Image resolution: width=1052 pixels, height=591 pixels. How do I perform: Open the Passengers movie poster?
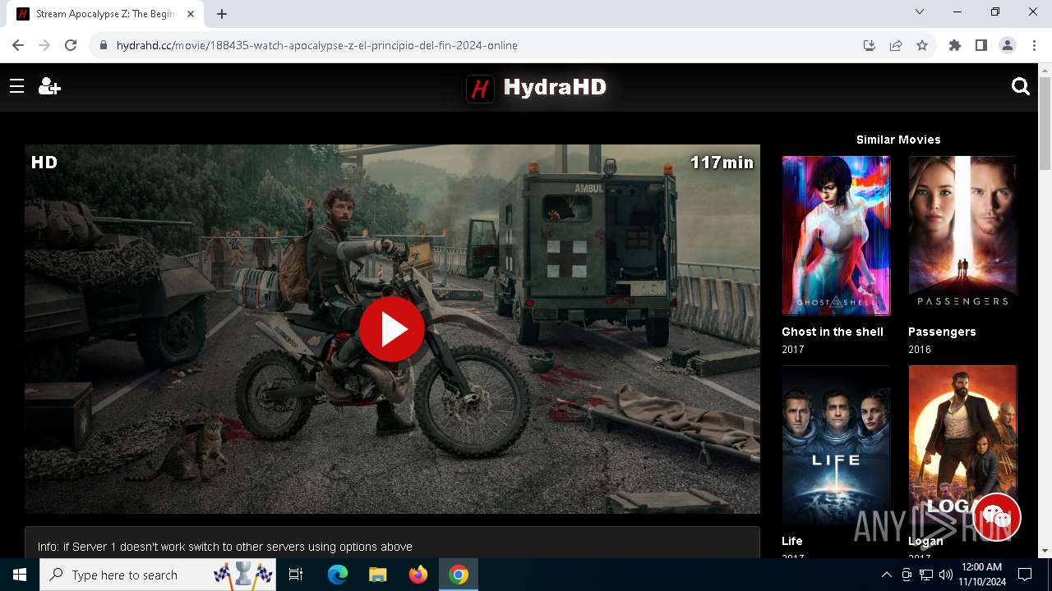point(962,236)
